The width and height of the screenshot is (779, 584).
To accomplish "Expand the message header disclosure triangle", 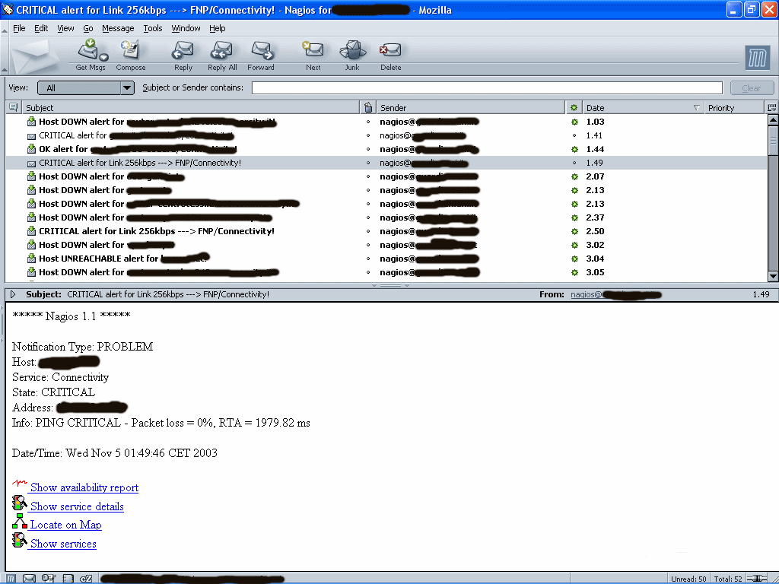I will [x=14, y=294].
